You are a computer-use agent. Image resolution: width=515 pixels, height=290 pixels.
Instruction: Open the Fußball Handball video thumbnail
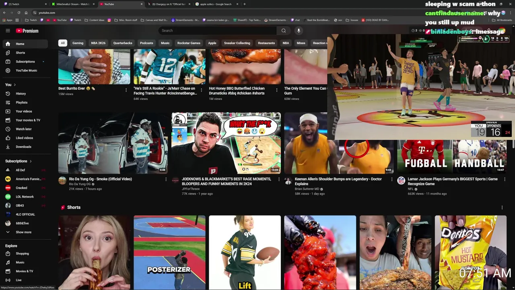coord(452,157)
